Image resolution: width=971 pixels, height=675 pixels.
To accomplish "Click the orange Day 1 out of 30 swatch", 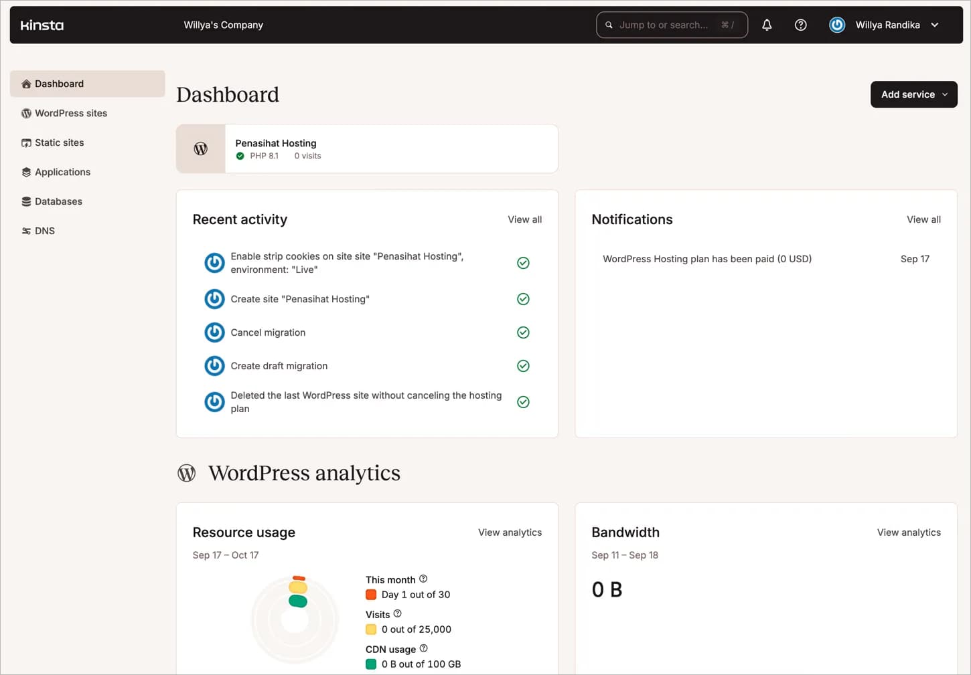I will 371,595.
